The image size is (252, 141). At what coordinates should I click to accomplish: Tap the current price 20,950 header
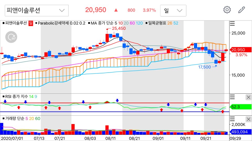[96, 10]
